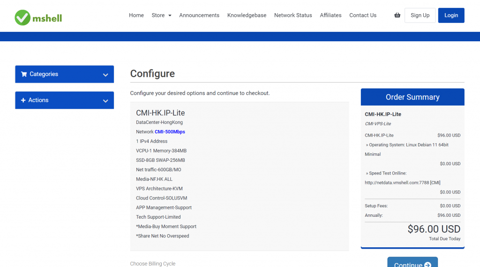This screenshot has width=480, height=267.
Task: Click Net traffic-600GB/MO text
Action: tap(158, 170)
